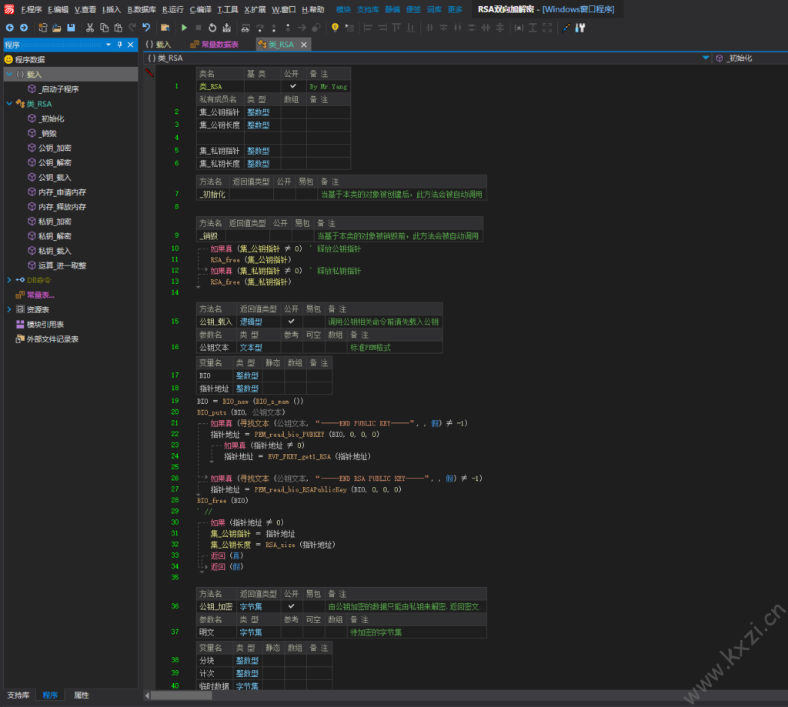
Task: Click the 常量表 icon in the tree
Action: [20, 295]
